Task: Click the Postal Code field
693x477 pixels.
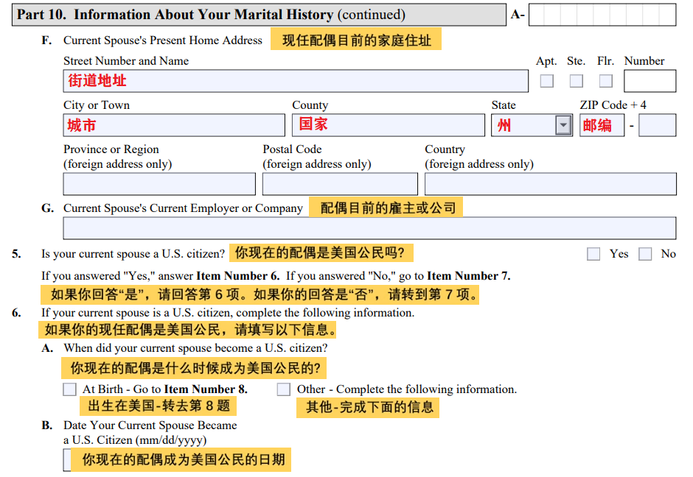Action: click(x=340, y=184)
